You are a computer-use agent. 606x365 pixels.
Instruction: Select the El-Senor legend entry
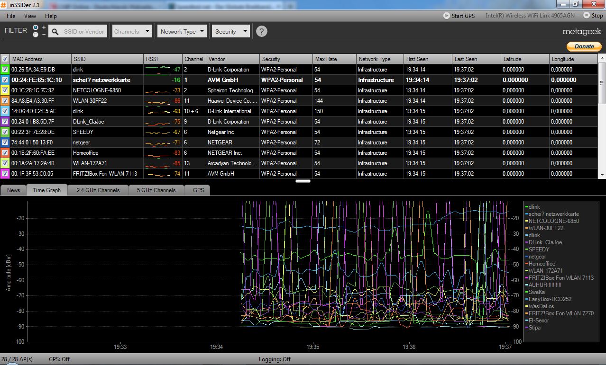coord(538,320)
